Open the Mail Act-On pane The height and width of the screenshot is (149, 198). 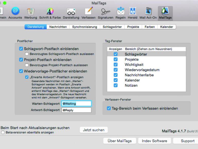tap(148, 13)
